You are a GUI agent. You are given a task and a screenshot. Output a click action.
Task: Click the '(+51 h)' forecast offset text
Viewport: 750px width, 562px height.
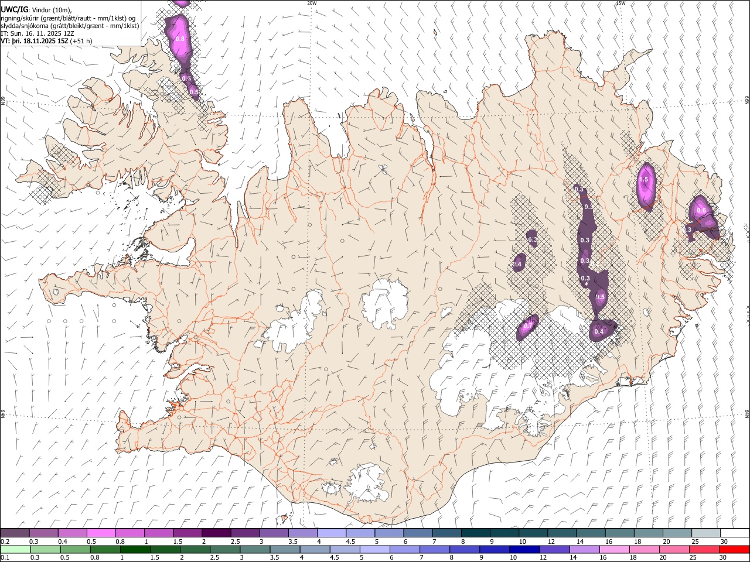81,41
